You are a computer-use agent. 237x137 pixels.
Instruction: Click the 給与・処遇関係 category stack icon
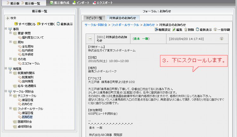15,86
